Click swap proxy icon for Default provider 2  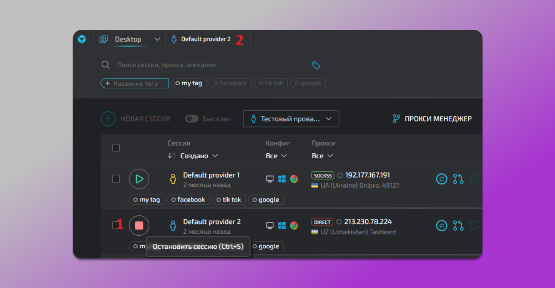[x=441, y=226]
